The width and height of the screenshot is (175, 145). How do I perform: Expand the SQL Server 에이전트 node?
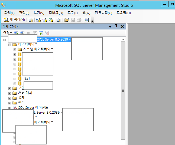pos(9,108)
